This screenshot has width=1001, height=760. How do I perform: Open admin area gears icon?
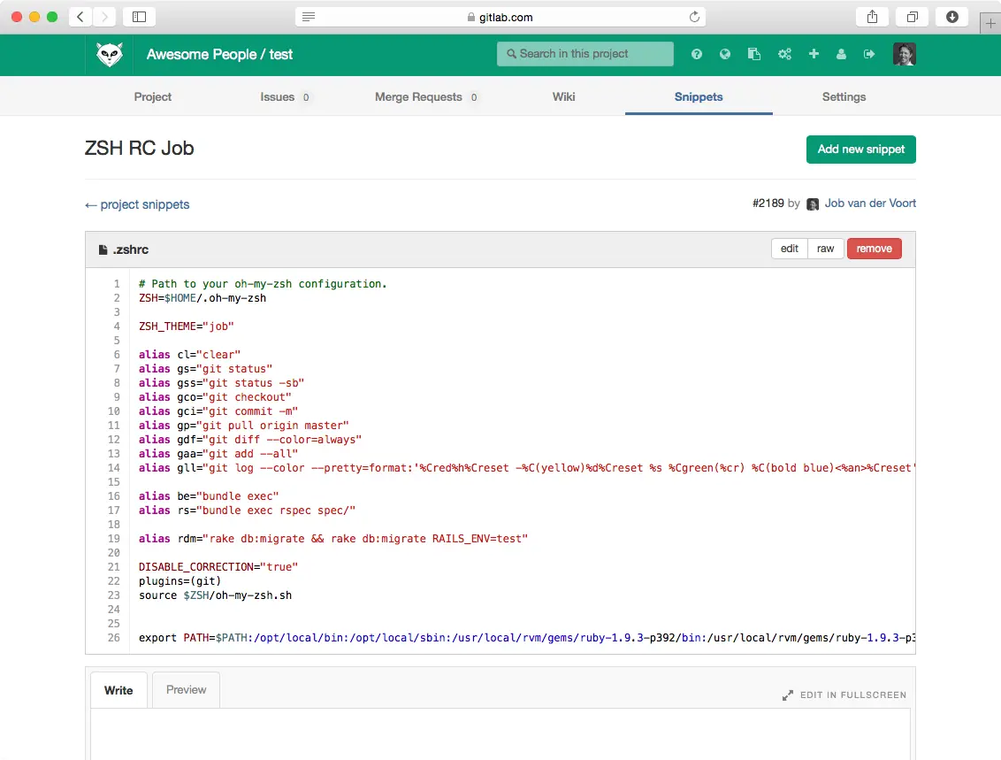(x=784, y=54)
